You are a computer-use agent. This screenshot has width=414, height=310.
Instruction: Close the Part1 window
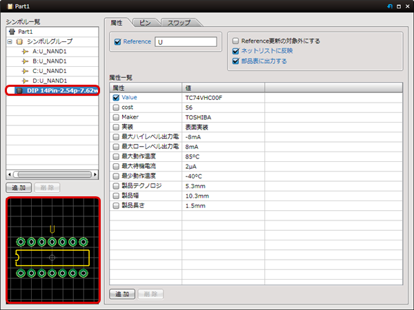click(x=407, y=7)
